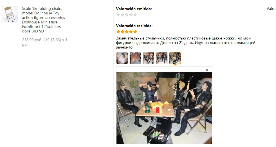This screenshot has height=147, width=276.
Task: Rate one star under Valoración emitida
Action: point(118,15)
